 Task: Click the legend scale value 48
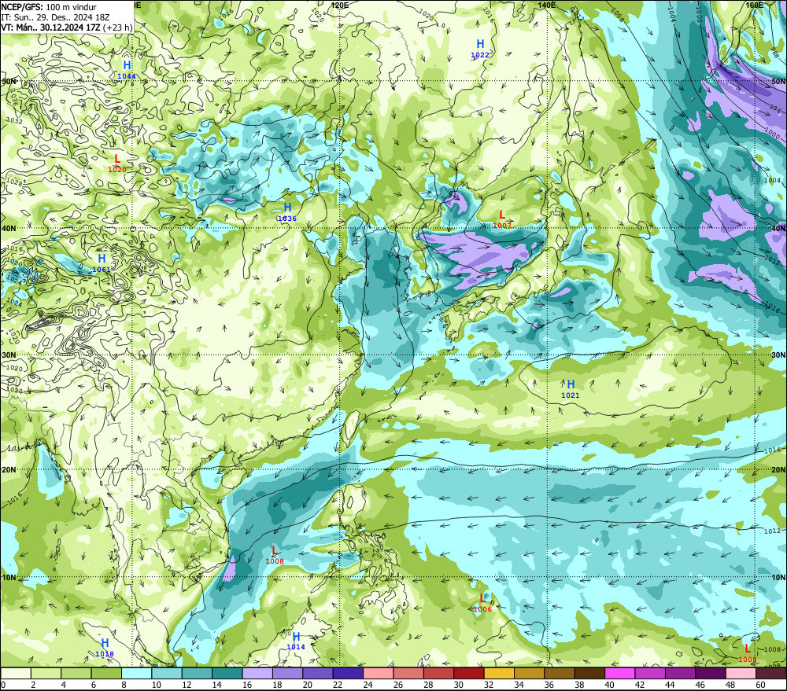[x=730, y=685]
